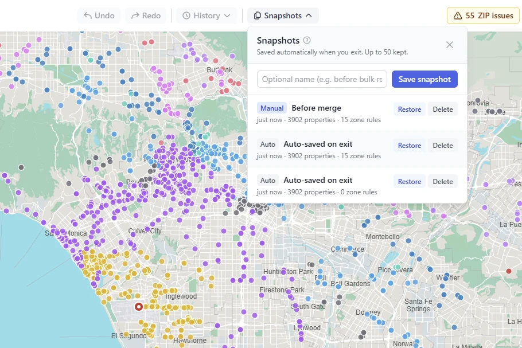This screenshot has width=522, height=348.
Task: Click the Santa Fe Springs map label
Action: 418,305
